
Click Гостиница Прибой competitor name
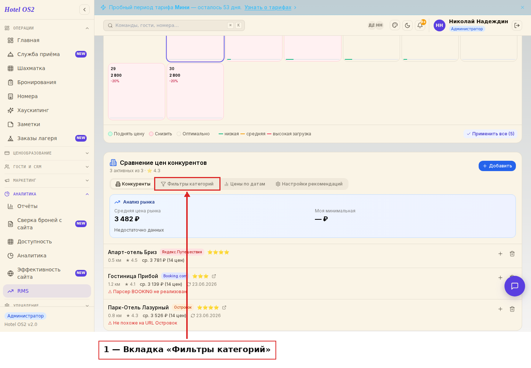point(133,276)
